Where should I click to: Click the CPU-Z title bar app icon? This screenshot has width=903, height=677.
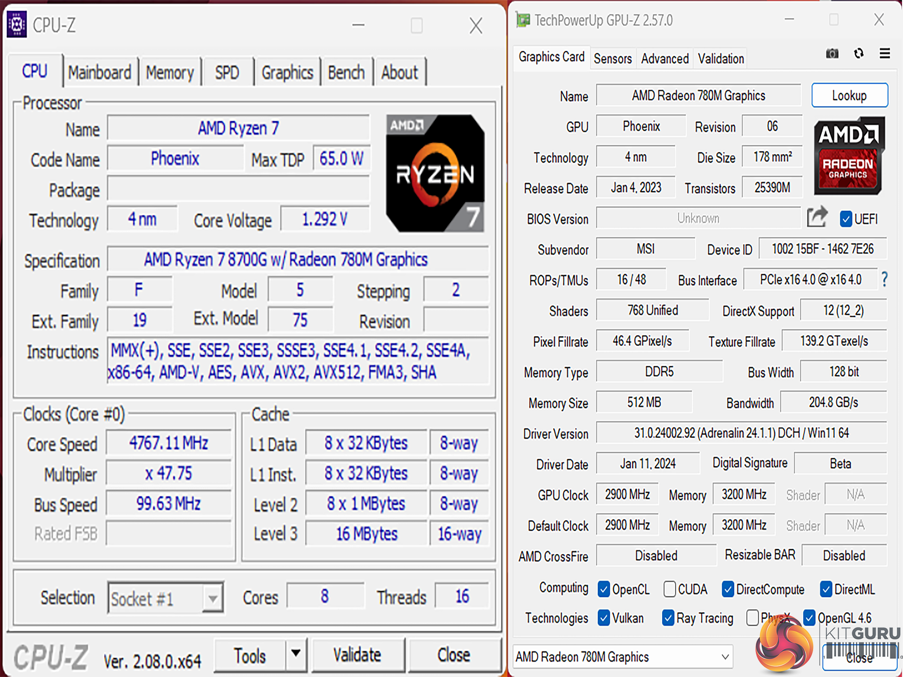tap(17, 24)
